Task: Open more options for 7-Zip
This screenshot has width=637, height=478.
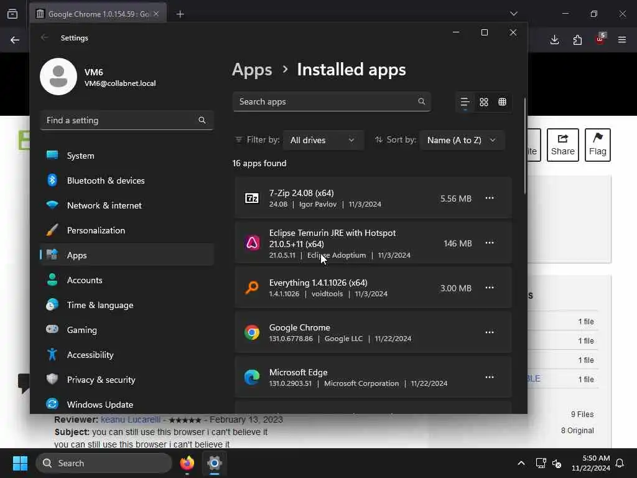Action: 490,198
